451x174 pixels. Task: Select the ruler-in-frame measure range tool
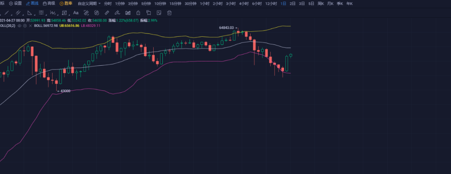86,13
